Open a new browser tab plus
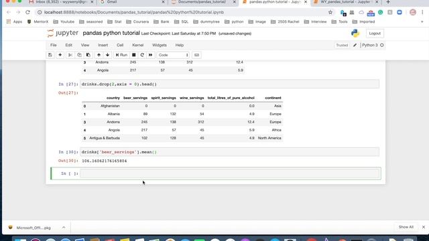The width and height of the screenshot is (429, 241). click(x=388, y=2)
